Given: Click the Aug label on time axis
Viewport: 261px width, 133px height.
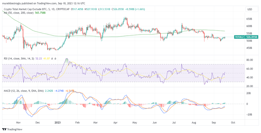Looking at the screenshot, I should (x=194, y=123).
